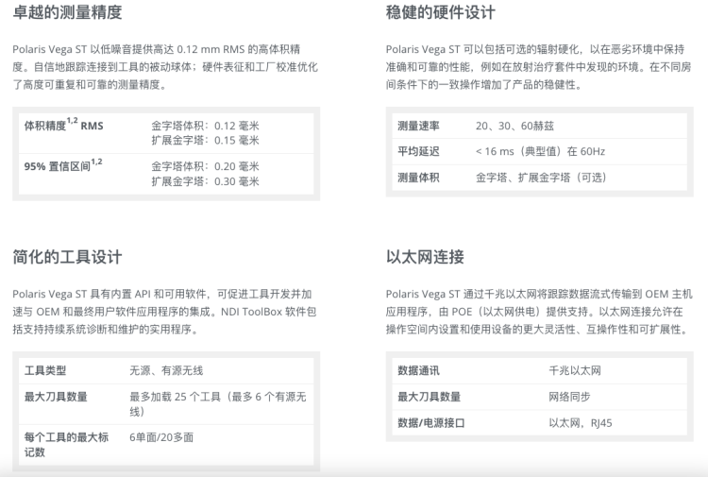This screenshot has width=708, height=477.
Task: Click paragraph starting Polaris Vega ST 可以包括
Action: (x=538, y=67)
